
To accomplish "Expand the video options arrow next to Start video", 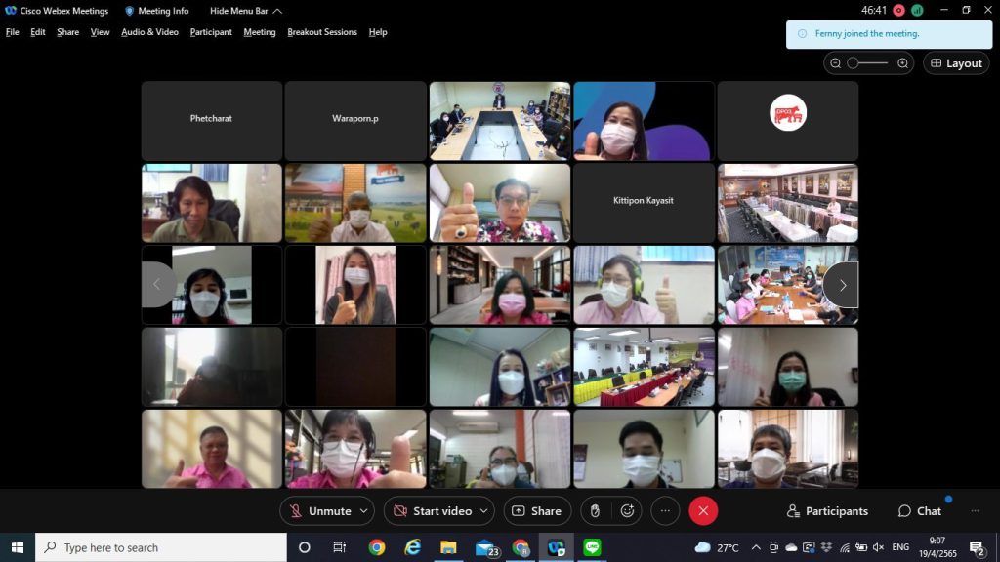I will coord(485,510).
